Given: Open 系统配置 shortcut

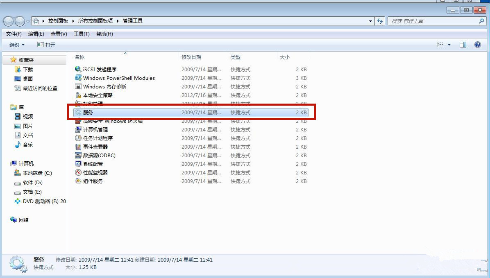Looking at the screenshot, I should (x=91, y=164).
